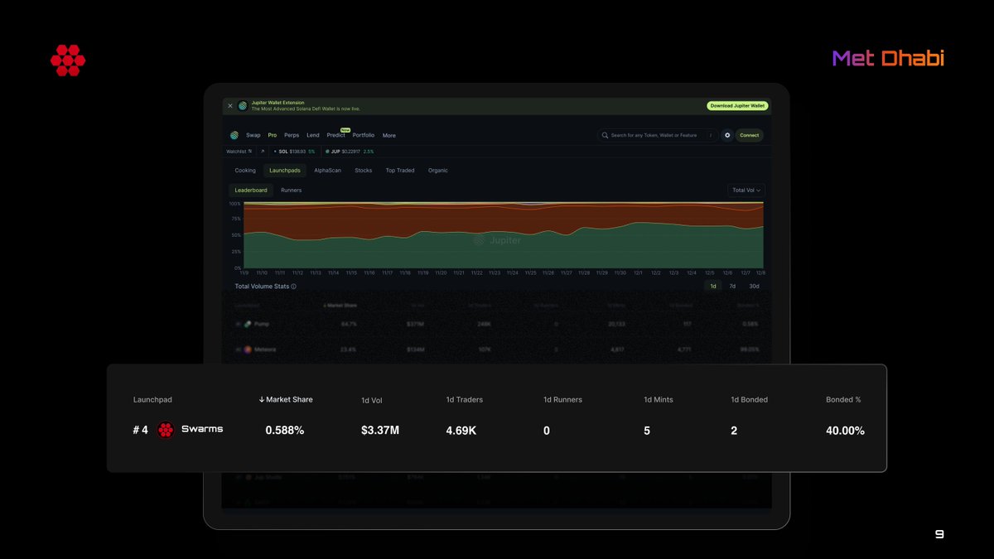Click the Total Volume Stats heading
994x559 pixels.
[262, 287]
